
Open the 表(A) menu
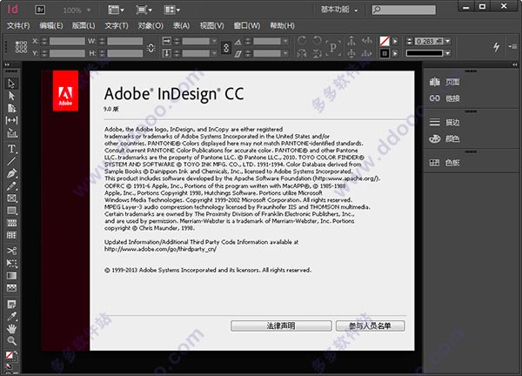tap(182, 25)
